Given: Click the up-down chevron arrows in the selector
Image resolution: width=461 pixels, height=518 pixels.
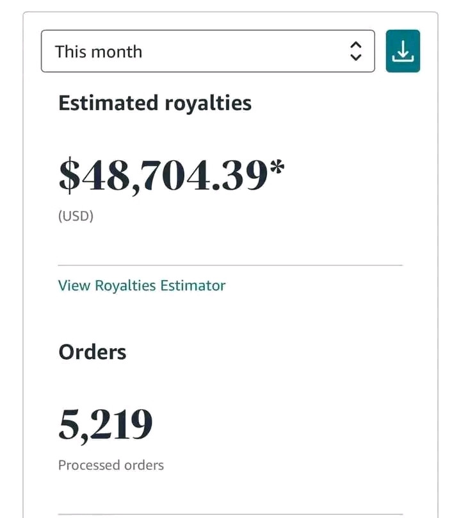Looking at the screenshot, I should 356,51.
